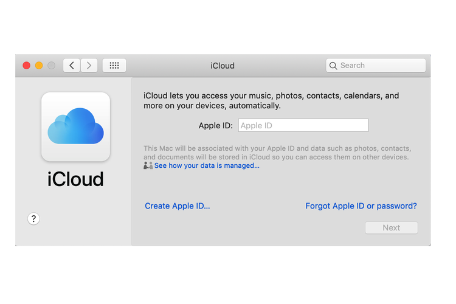Click the privacy handshake people icon

click(x=148, y=165)
